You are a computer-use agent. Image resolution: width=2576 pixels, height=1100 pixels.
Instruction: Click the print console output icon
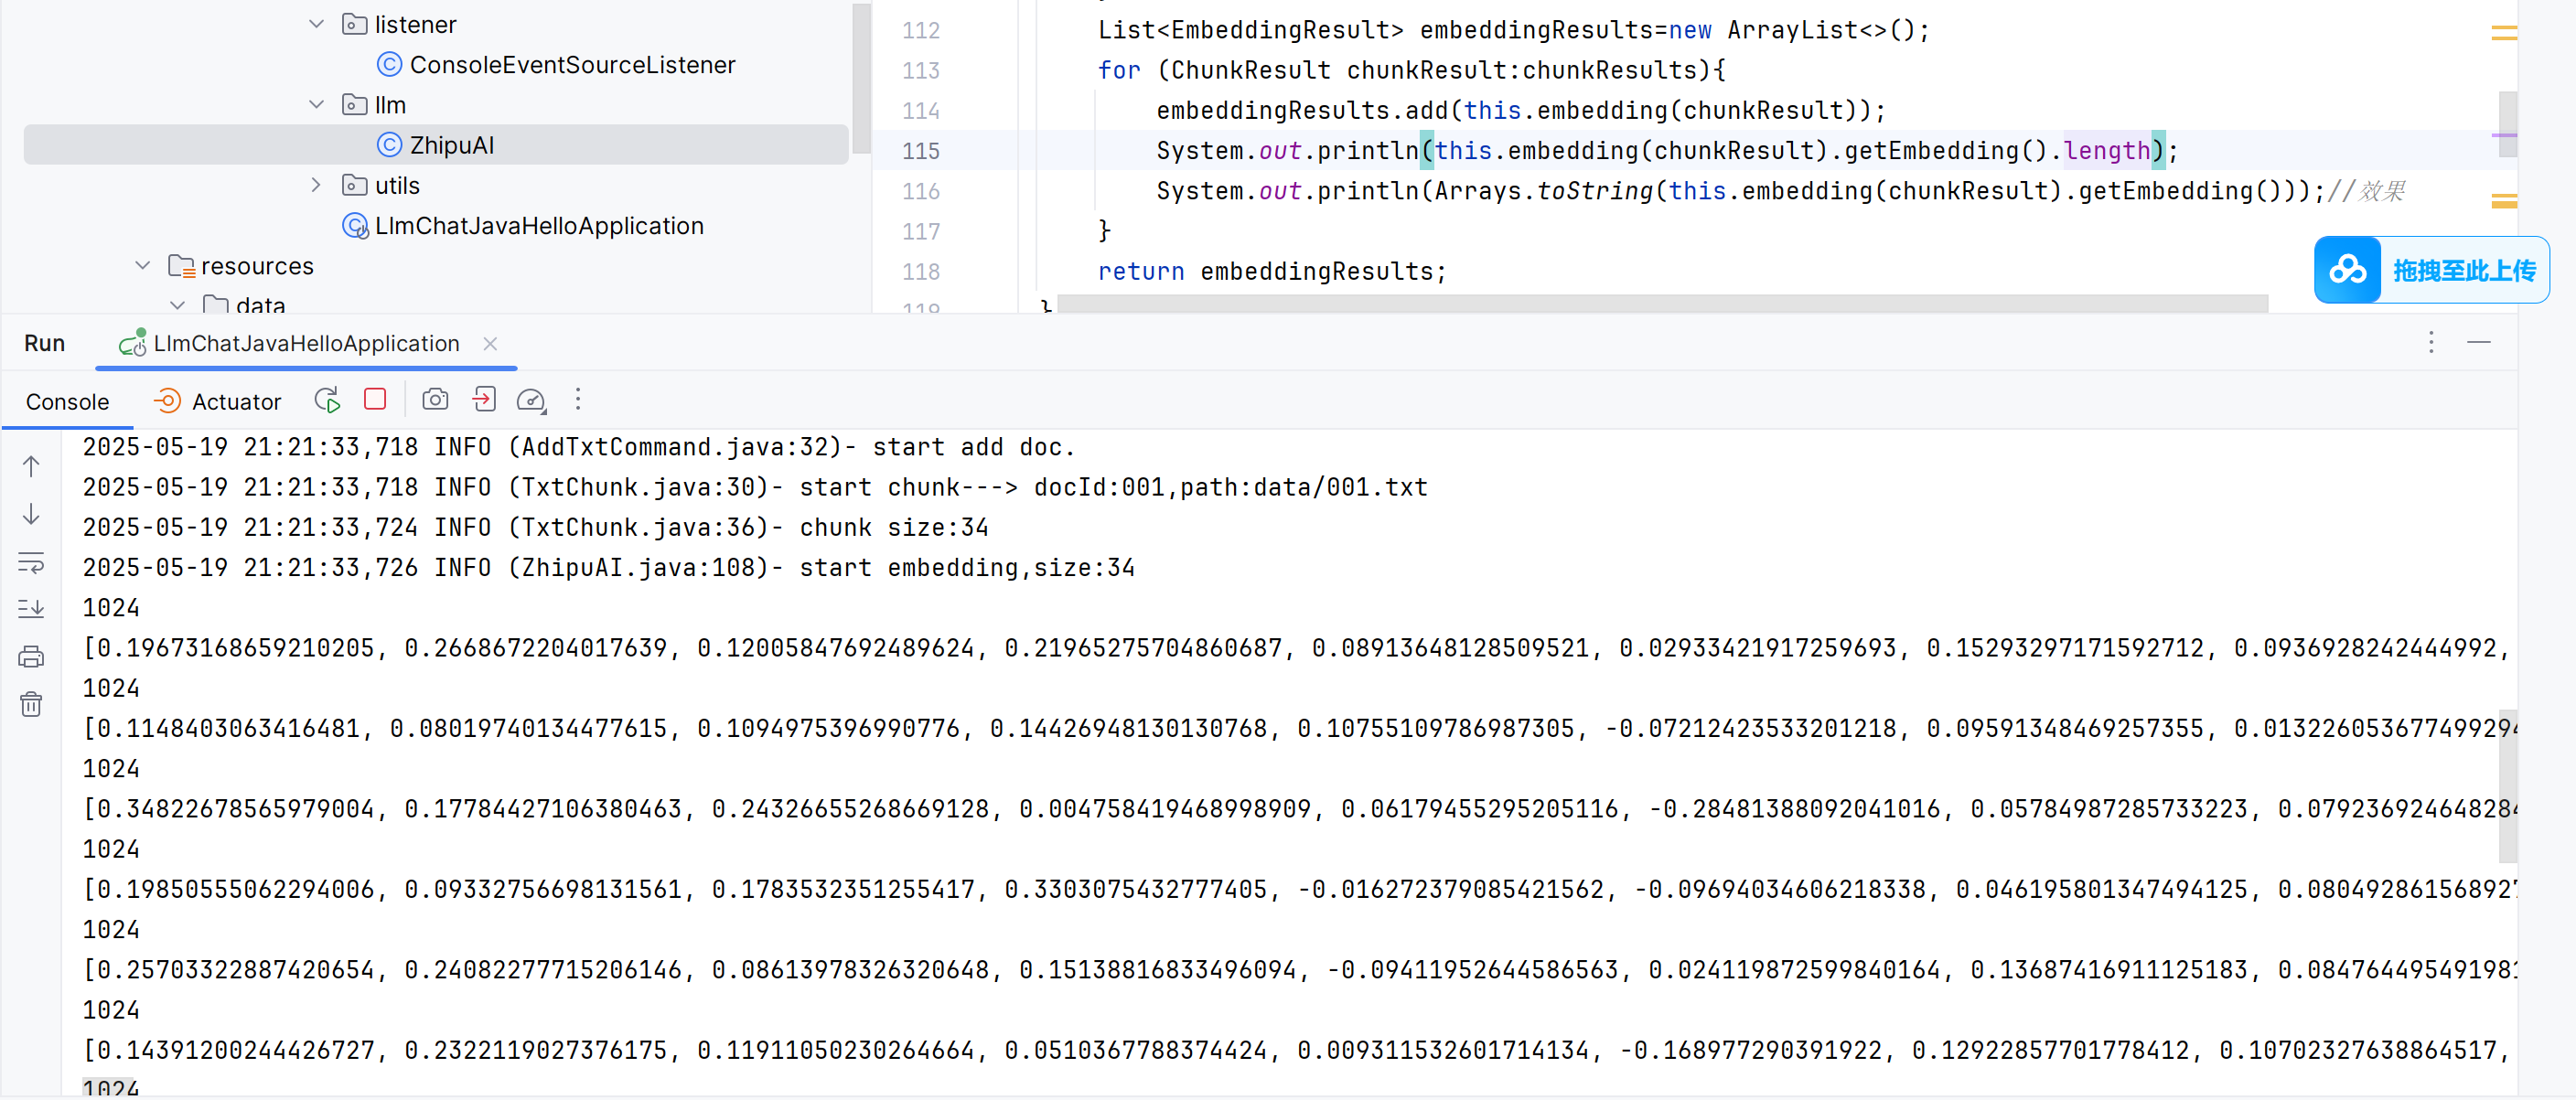coord(31,657)
